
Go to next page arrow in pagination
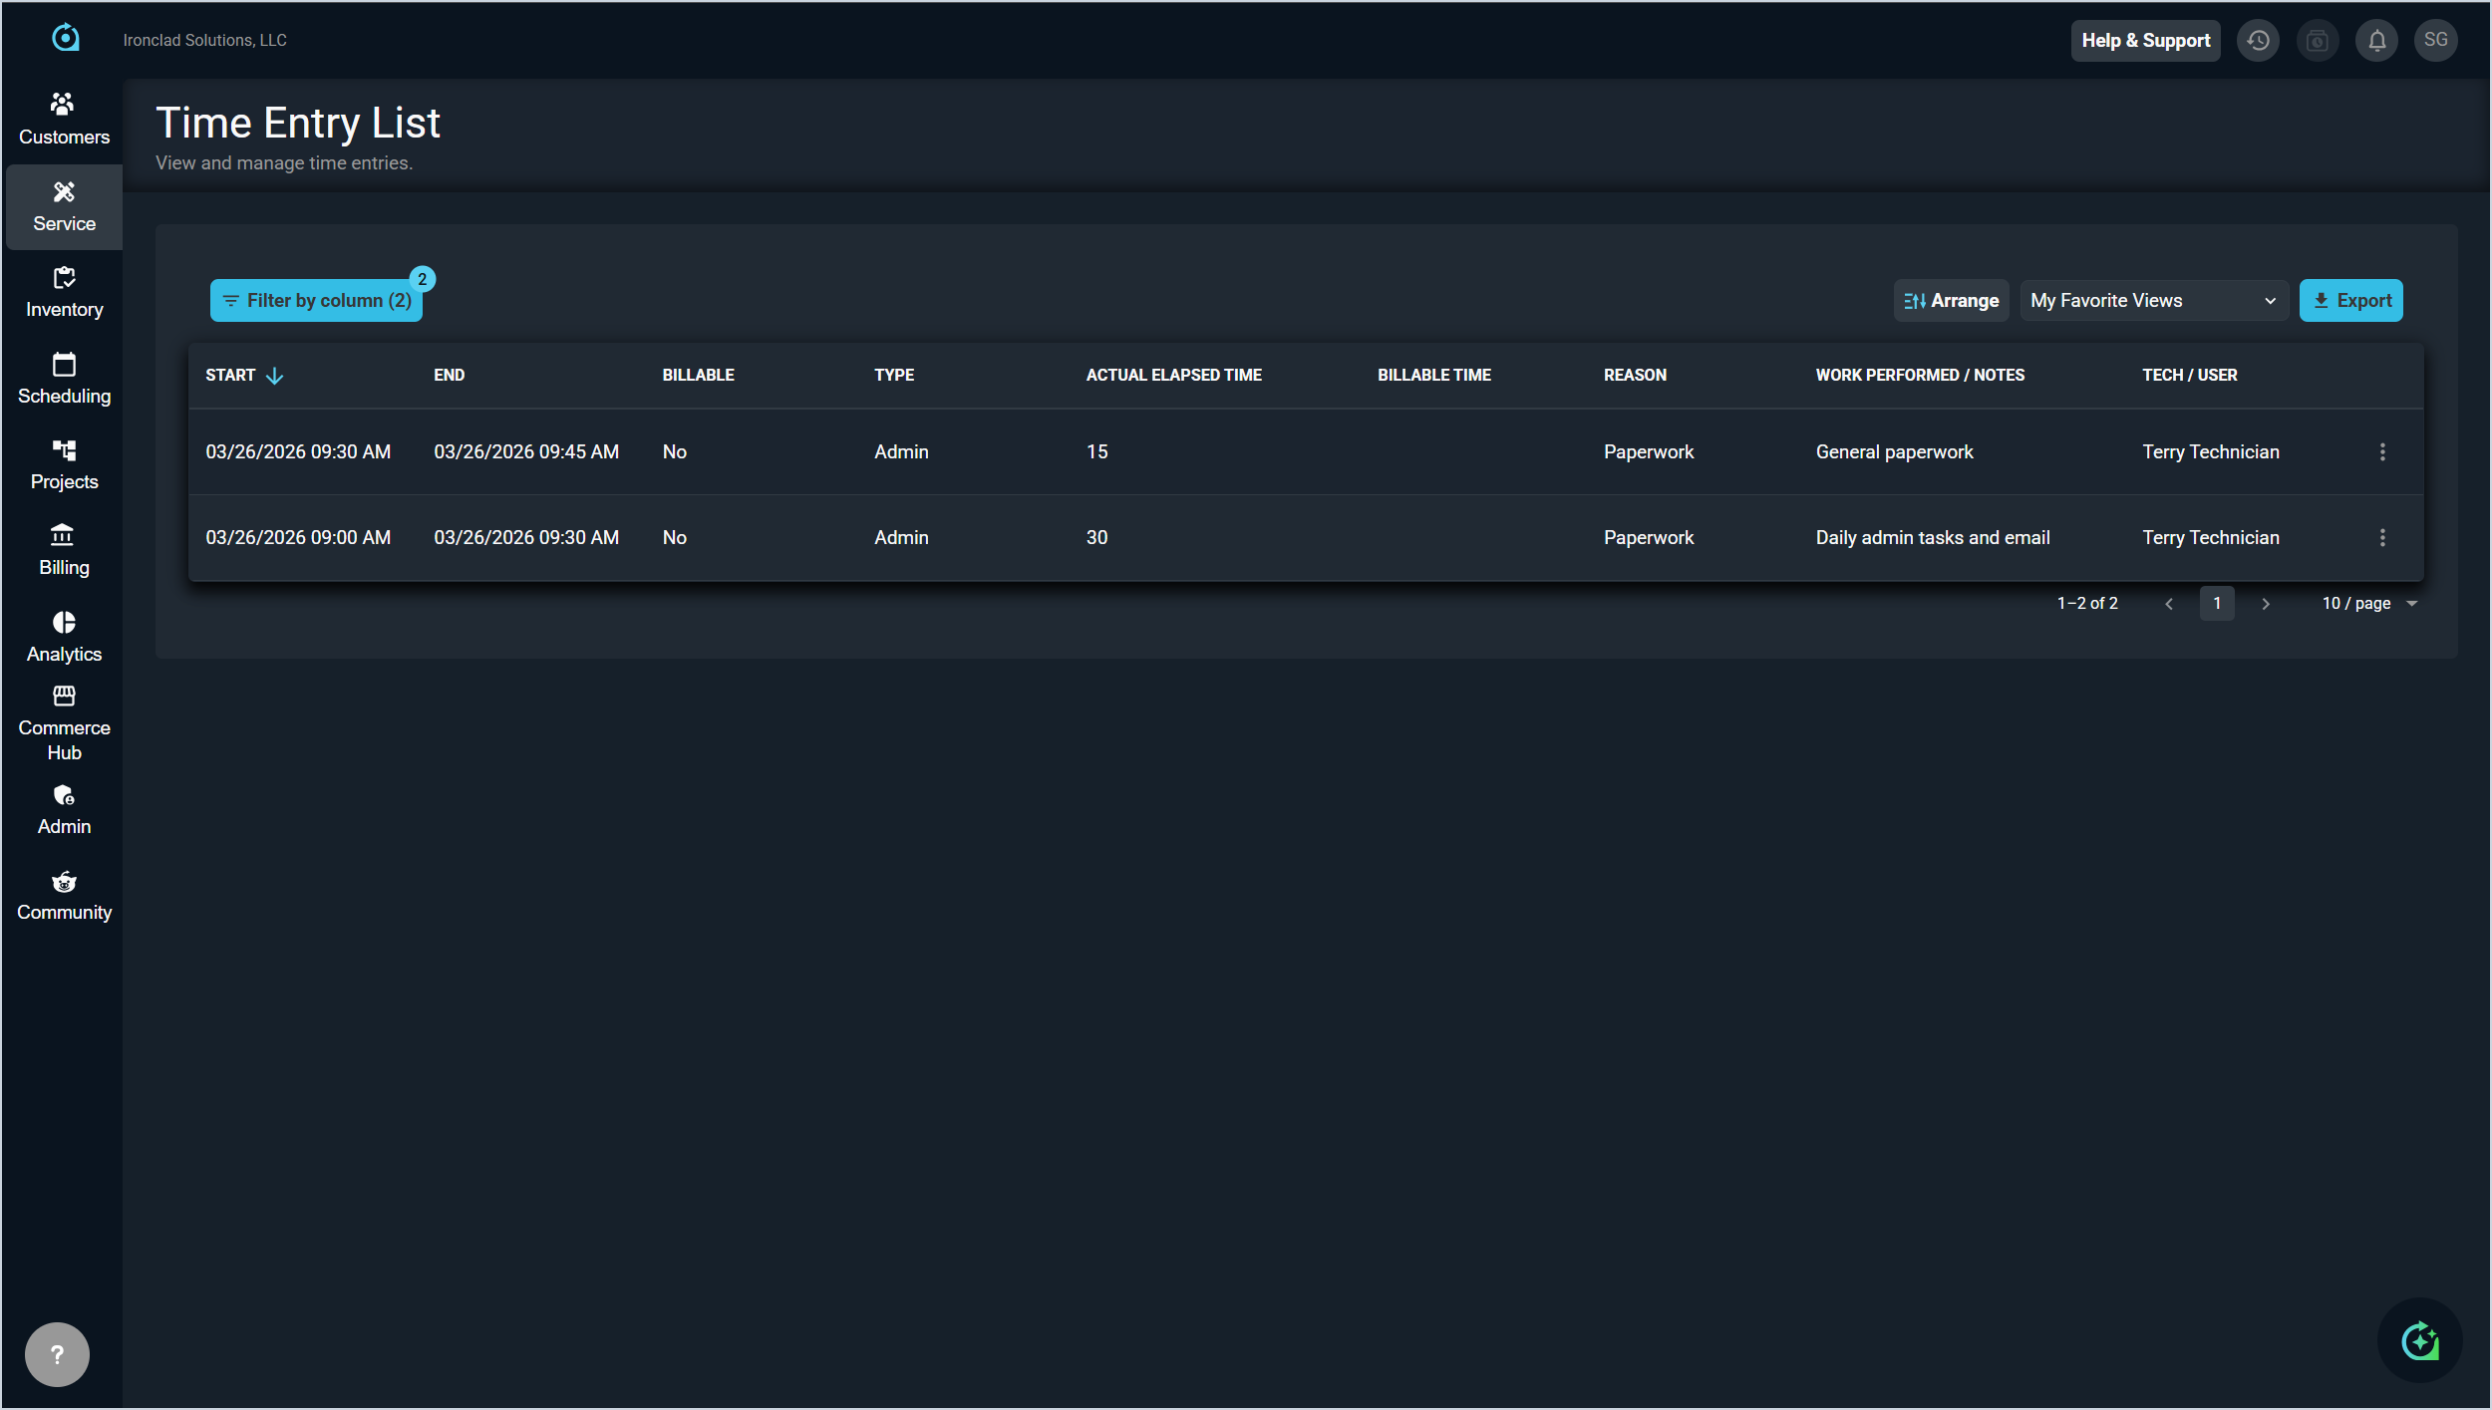(x=2266, y=604)
